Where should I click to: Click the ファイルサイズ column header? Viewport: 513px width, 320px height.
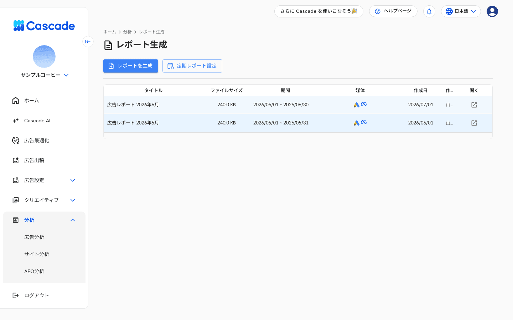point(227,90)
